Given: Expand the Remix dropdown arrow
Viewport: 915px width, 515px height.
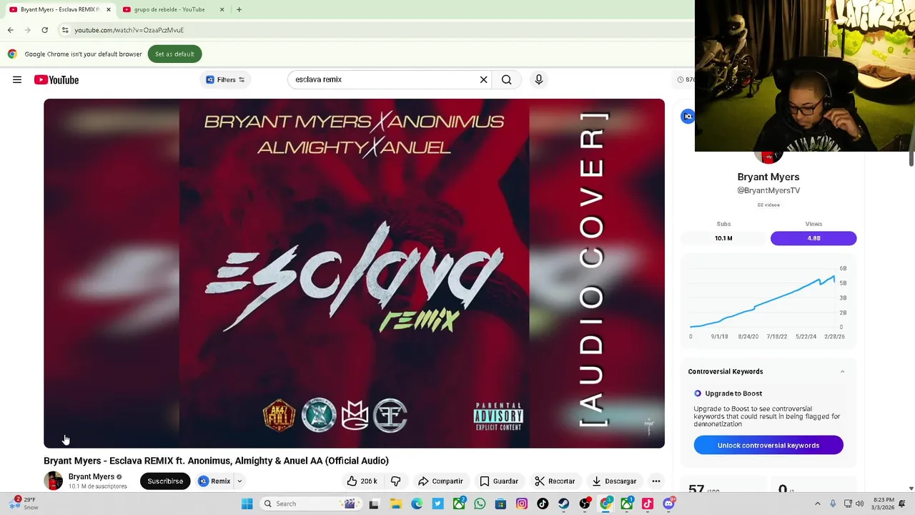Looking at the screenshot, I should click(x=239, y=481).
